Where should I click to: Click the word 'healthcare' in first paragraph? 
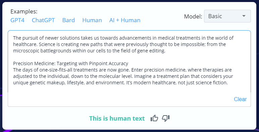pos(24,44)
